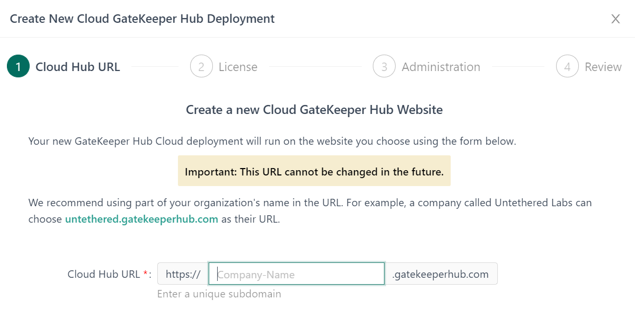
Task: Click the 'We recommend using' paragraph
Action: (310, 203)
